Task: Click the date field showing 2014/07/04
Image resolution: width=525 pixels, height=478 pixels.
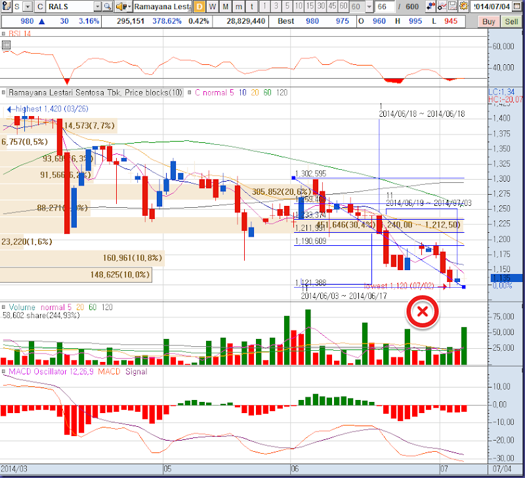Action: (x=492, y=7)
